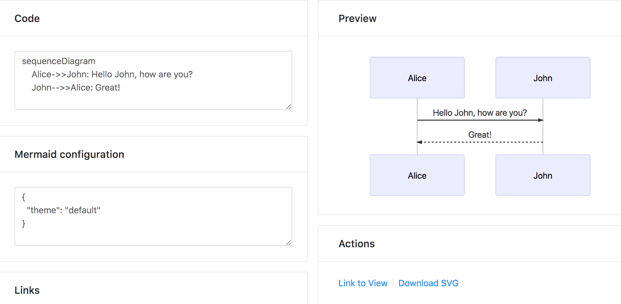
Task: Click the top Alice participant box
Action: 417,78
